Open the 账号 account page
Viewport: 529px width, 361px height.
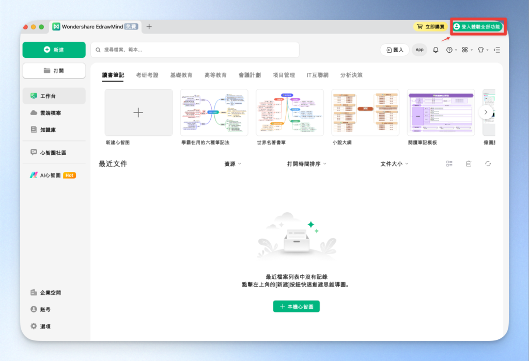[54, 309]
